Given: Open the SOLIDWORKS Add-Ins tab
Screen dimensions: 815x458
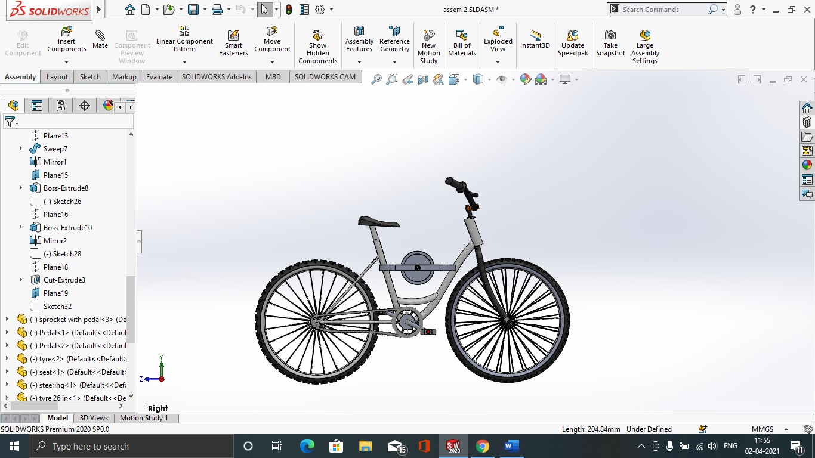Looking at the screenshot, I should [x=217, y=77].
